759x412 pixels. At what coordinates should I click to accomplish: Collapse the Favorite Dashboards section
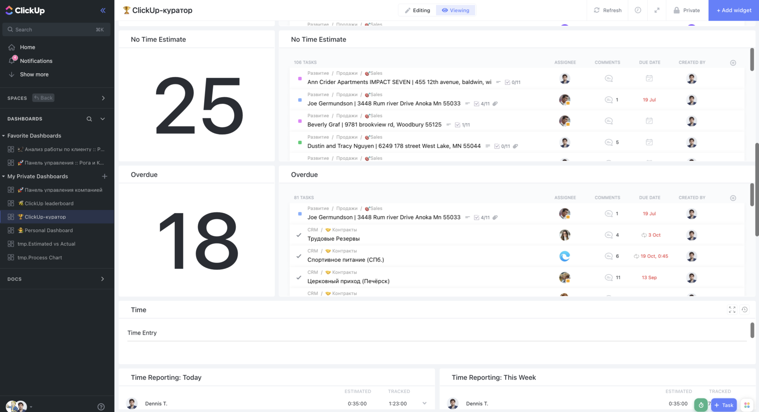[4, 136]
